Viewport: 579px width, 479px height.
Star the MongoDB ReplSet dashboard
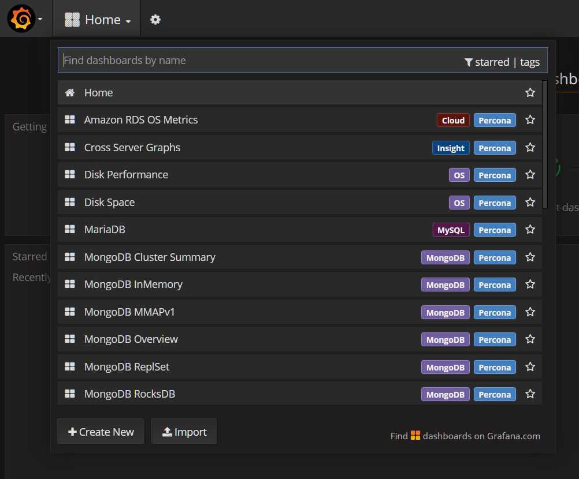tap(530, 366)
